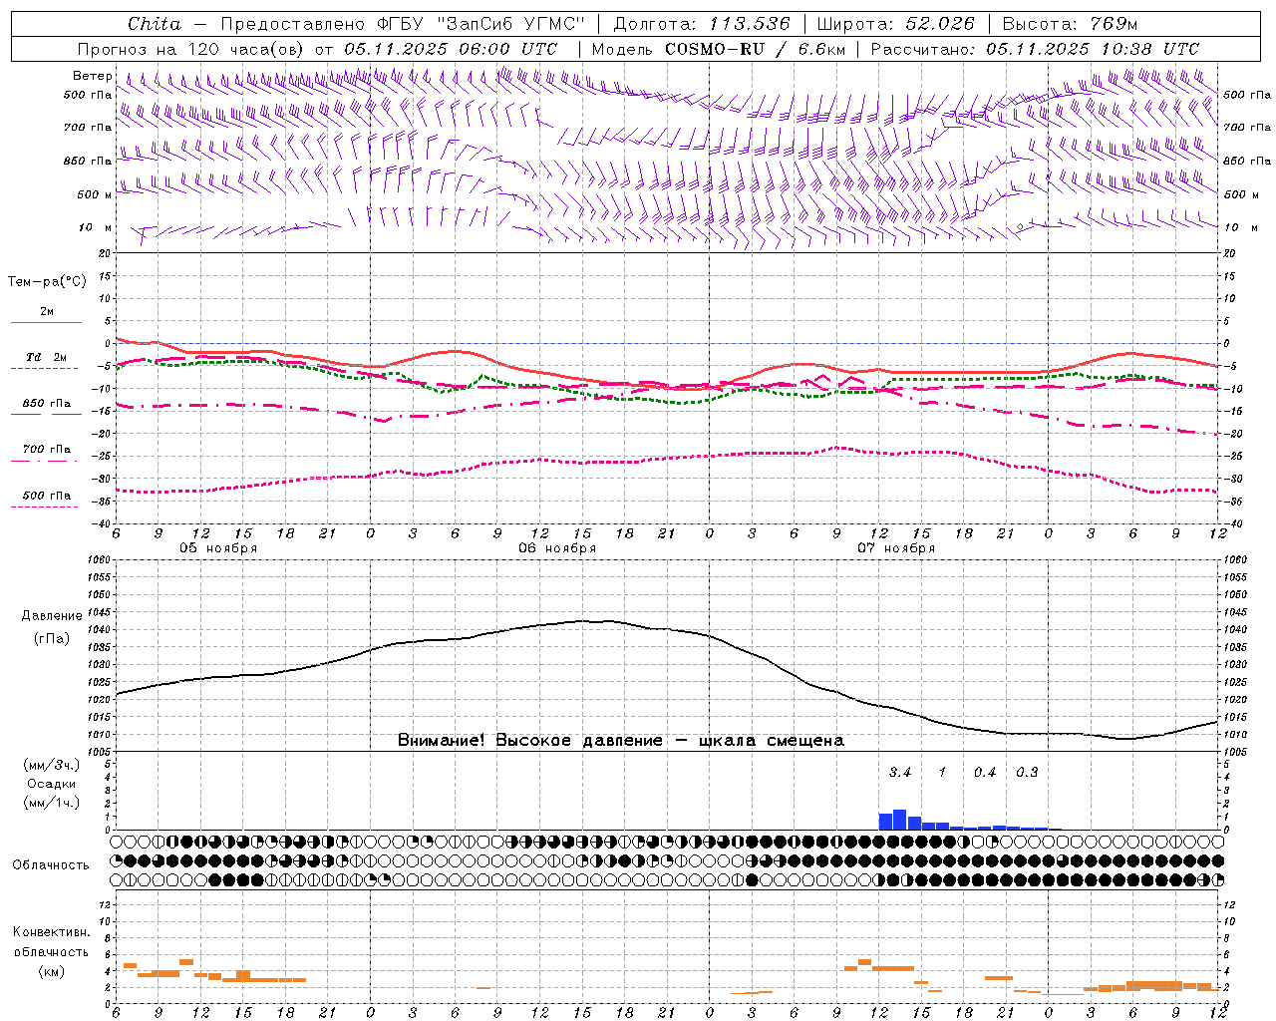Click the precipitation total "0.4"

pos(985,772)
